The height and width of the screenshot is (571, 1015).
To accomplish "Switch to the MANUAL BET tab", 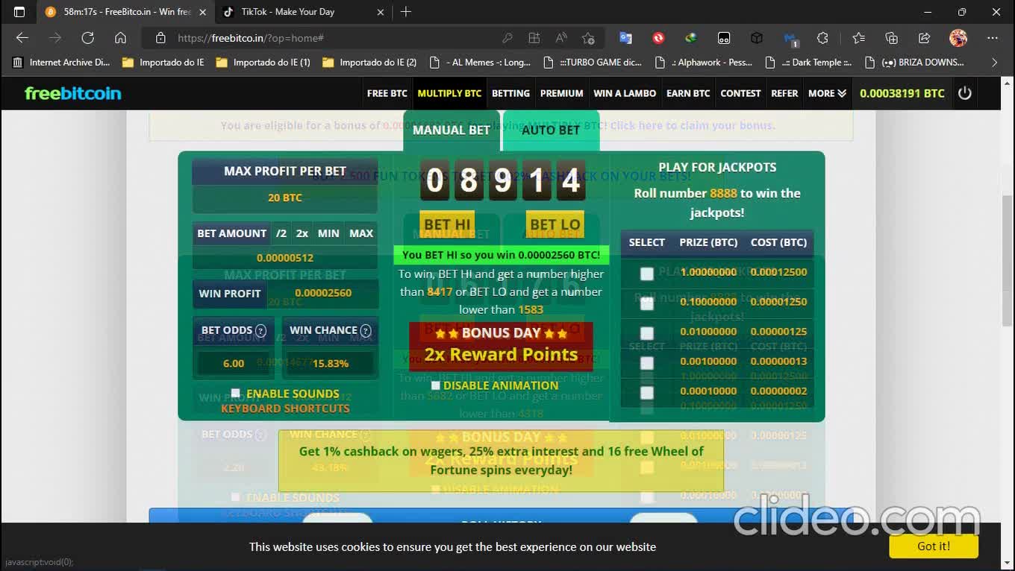I will pos(451,130).
